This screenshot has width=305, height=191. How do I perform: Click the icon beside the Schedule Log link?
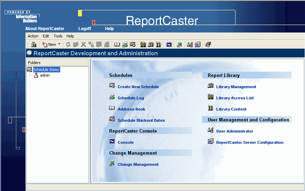[112, 97]
